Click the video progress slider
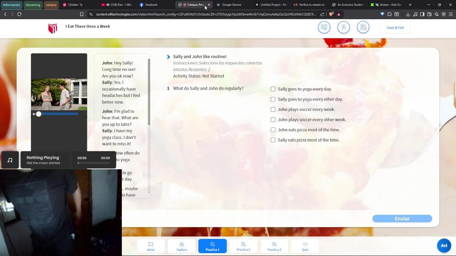 pyautogui.click(x=57, y=114)
